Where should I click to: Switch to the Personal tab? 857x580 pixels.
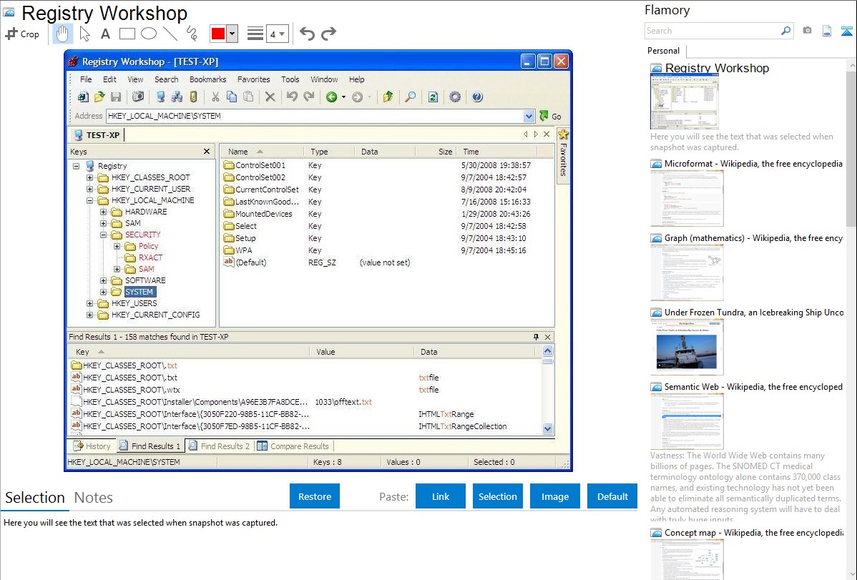click(664, 51)
